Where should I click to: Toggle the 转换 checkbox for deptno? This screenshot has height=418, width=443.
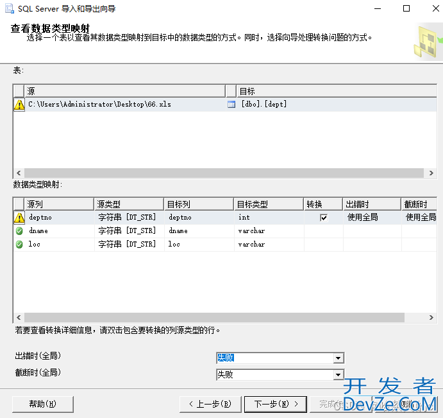[x=324, y=218]
